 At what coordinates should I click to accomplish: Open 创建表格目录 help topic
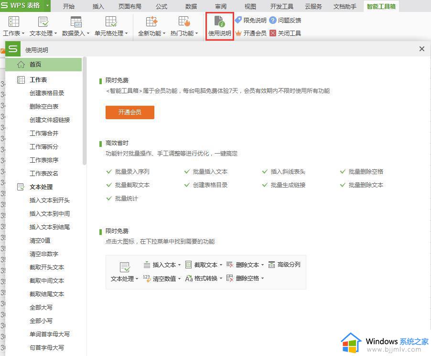[47, 93]
